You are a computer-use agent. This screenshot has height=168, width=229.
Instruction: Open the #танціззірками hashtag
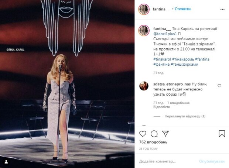(184, 64)
